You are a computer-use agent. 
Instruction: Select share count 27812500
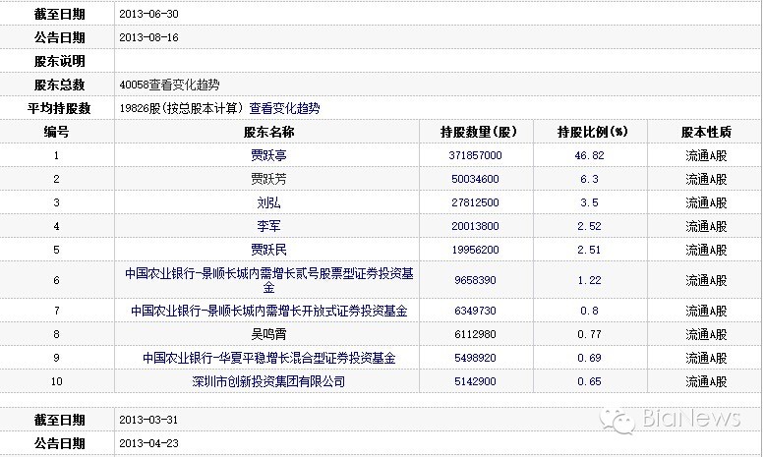pos(475,202)
